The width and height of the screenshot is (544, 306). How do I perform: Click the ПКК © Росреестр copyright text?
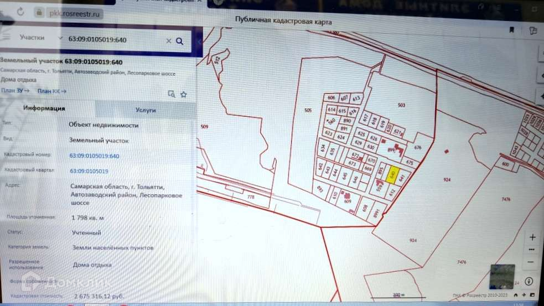(480, 295)
